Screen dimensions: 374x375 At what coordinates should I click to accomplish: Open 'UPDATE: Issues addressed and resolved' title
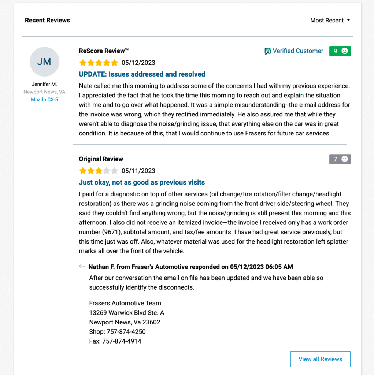[142, 74]
